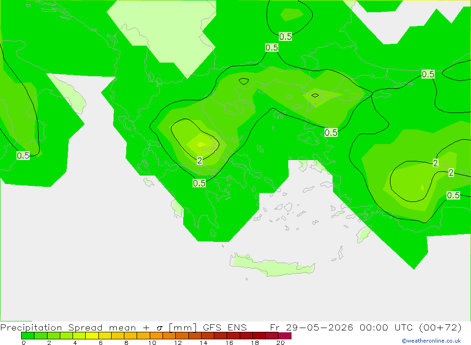Viewport: 471px width, 345px height.
Task: Click the '0.5' contour label over southern Italy
Action: click(x=23, y=155)
